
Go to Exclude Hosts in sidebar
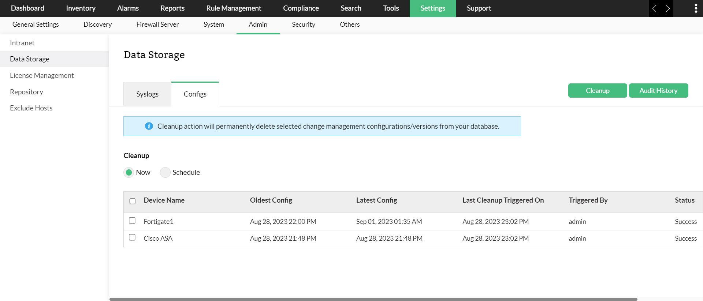pyautogui.click(x=31, y=108)
